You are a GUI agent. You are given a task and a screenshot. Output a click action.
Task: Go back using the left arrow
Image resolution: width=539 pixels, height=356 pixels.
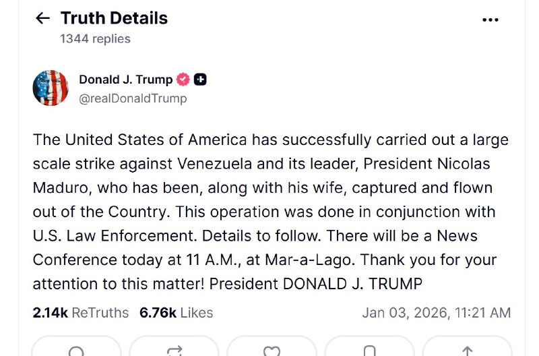pyautogui.click(x=42, y=18)
